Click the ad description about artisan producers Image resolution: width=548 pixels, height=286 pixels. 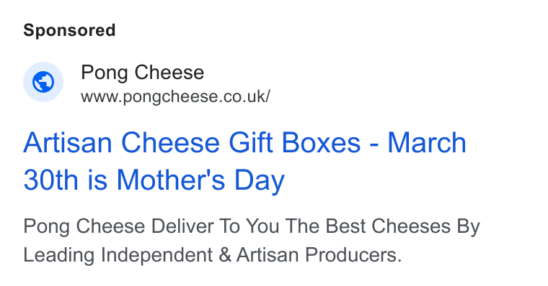(x=252, y=240)
